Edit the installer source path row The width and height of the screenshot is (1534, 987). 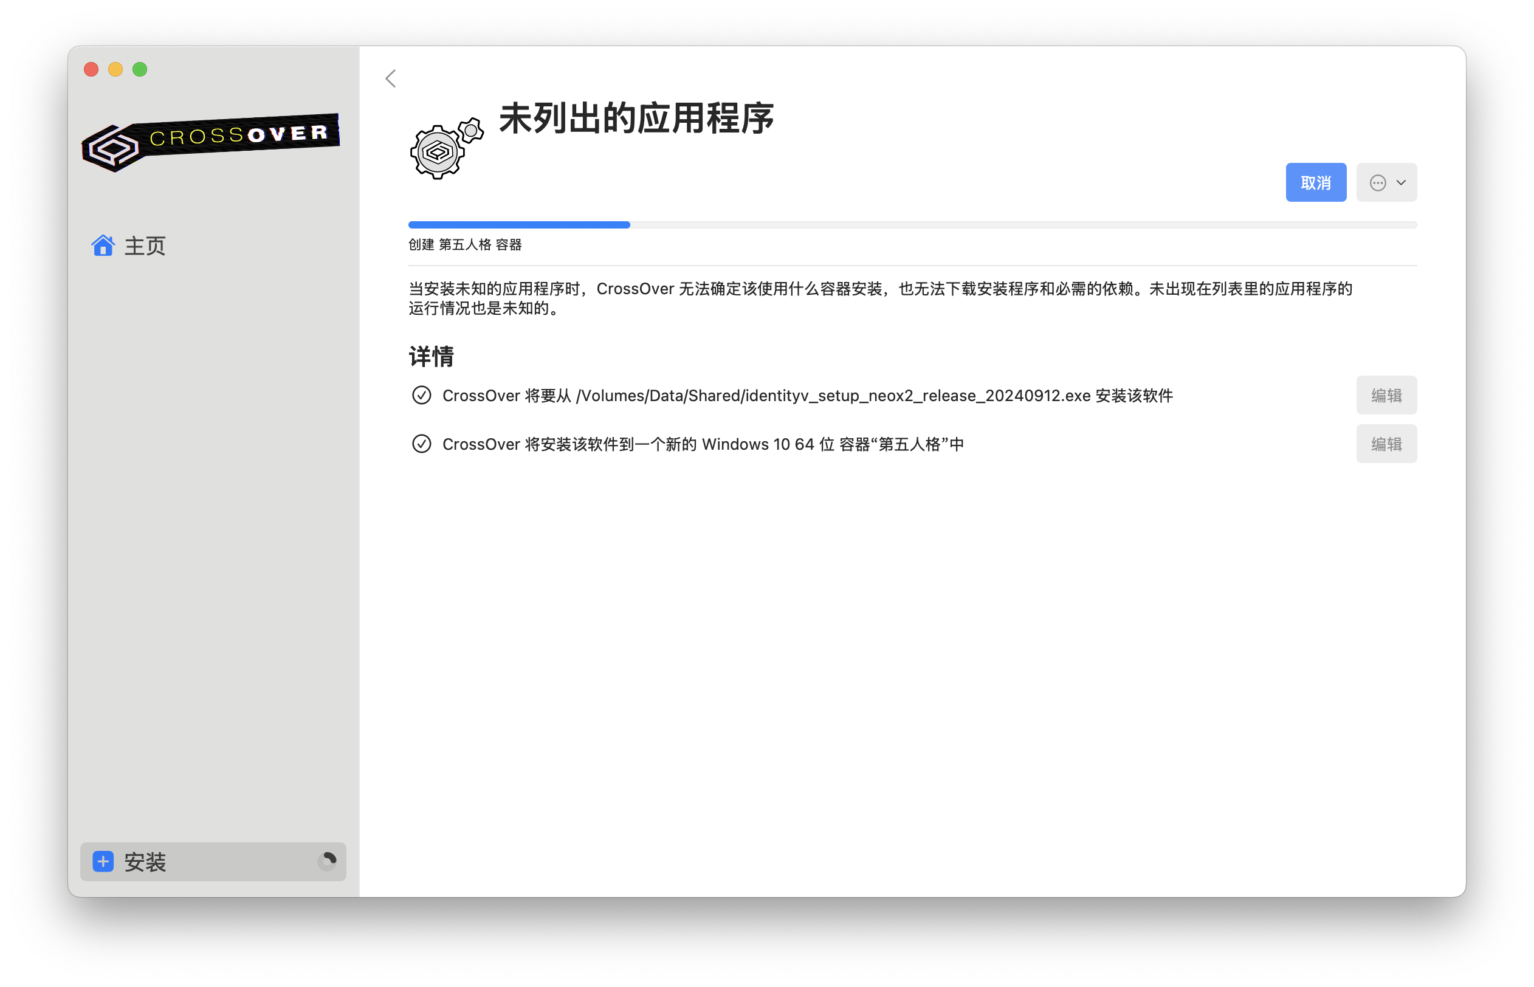click(1386, 396)
